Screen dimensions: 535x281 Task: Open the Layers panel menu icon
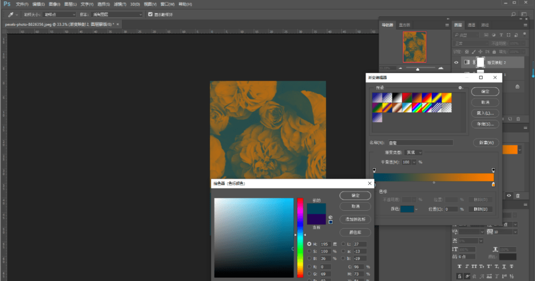click(x=525, y=25)
